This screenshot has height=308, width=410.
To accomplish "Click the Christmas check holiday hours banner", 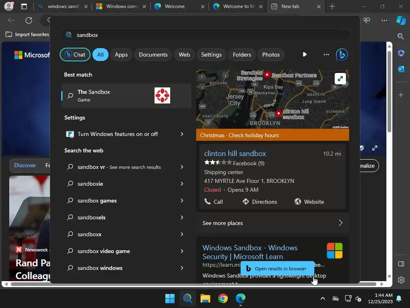I will (272, 135).
